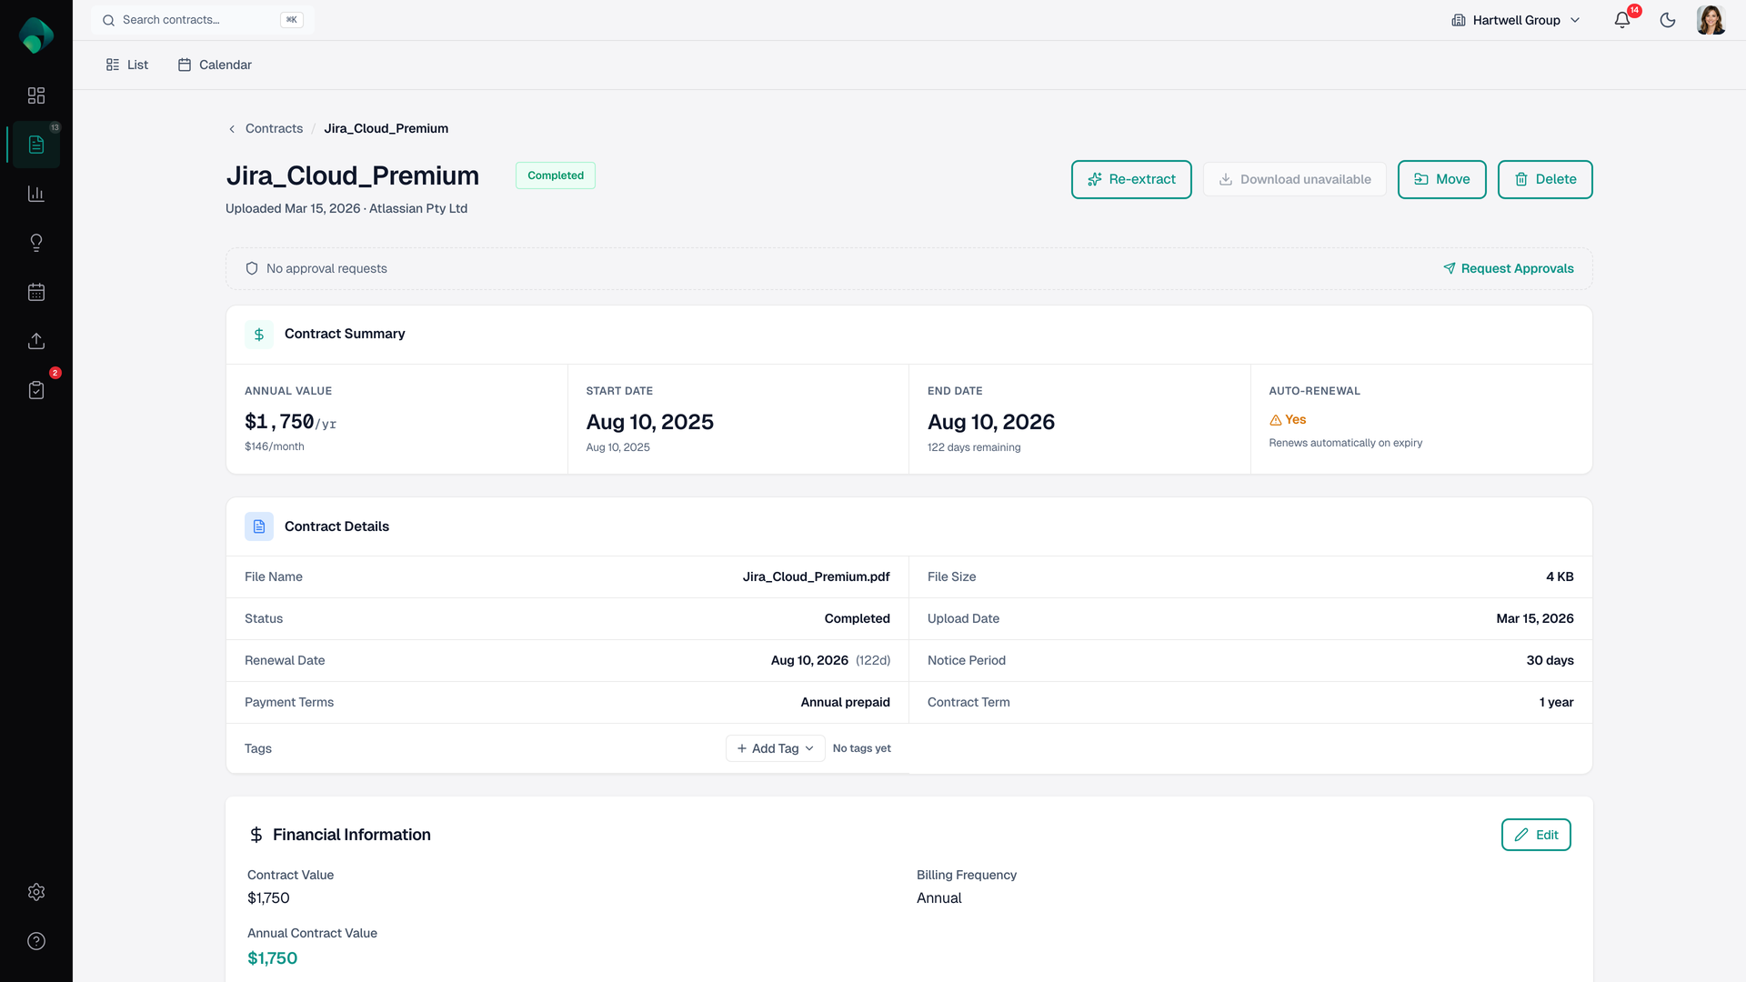Viewport: 1746px width, 982px height.
Task: Click the Edit button in Financial Information
Action: click(1536, 835)
